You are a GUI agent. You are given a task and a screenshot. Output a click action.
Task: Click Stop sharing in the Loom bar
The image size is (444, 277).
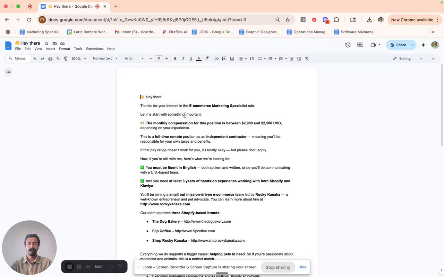(x=278, y=267)
